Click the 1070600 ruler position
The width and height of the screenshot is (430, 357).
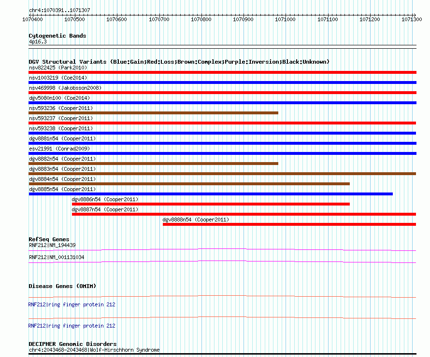coord(116,19)
